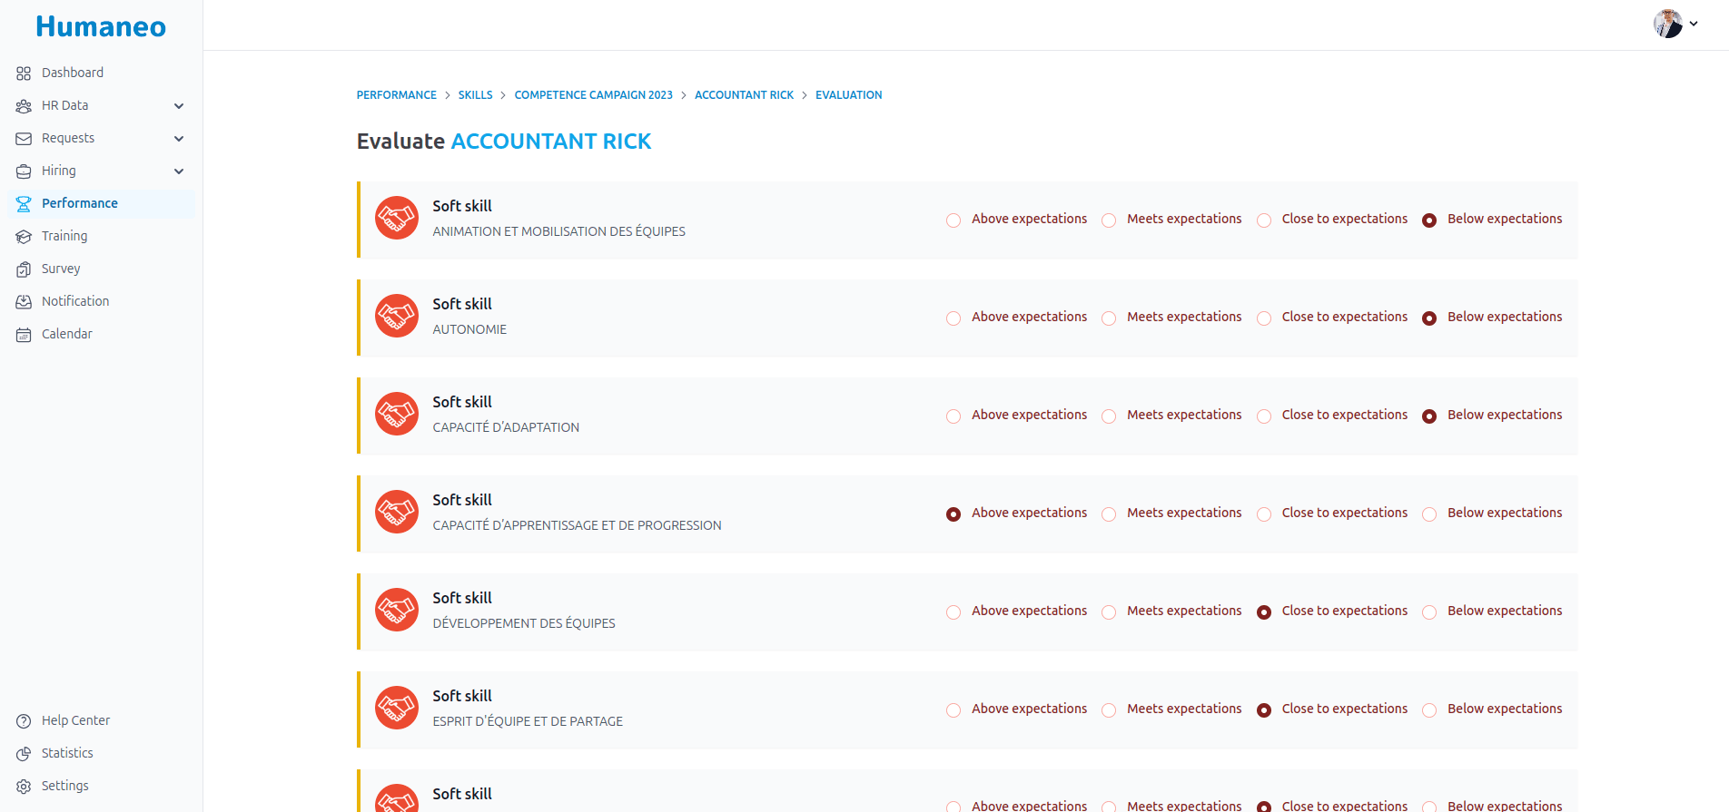Click the Help Center question mark icon
Screen dimensions: 1729x812
tap(24, 721)
